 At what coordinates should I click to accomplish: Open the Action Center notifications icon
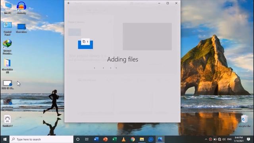[x=248, y=139]
